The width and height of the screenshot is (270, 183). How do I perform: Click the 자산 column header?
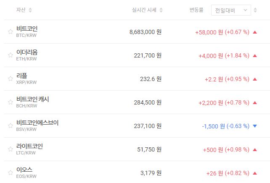click(x=21, y=10)
